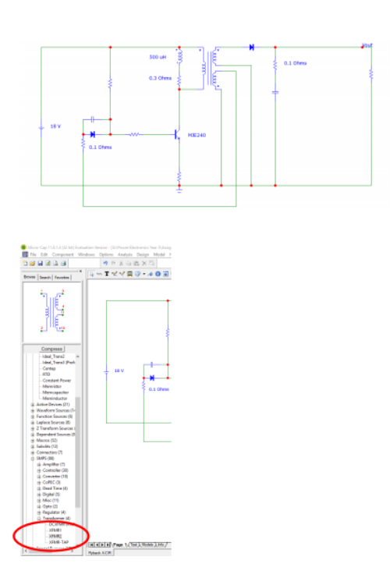Open the Design menu
Image resolution: width=390 pixels, height=585 pixels.
pyautogui.click(x=143, y=254)
